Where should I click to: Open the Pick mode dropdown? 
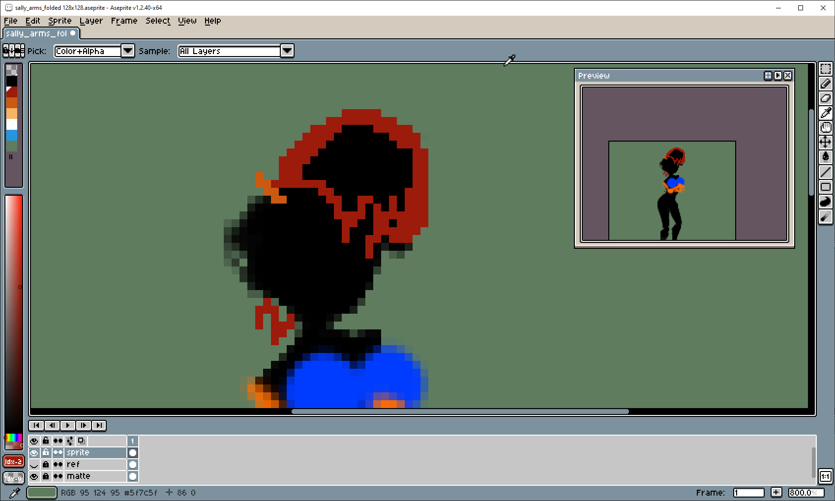point(127,51)
